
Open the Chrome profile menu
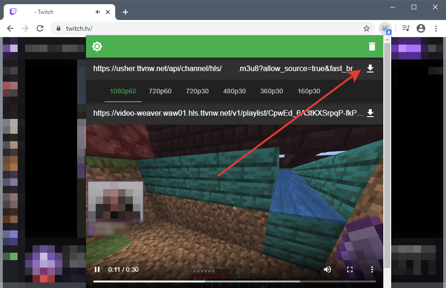point(421,28)
